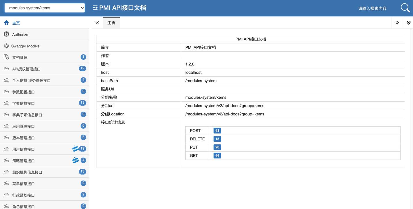Open the 组织机构信息接口 menu item
Viewport: 413px width, 209px height.
tap(45, 172)
